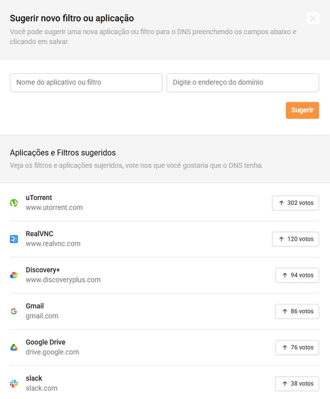
Task: Click the RealVNC app icon
Action: (14, 239)
